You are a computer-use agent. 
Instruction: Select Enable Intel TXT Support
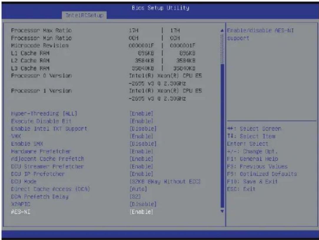coord(49,129)
